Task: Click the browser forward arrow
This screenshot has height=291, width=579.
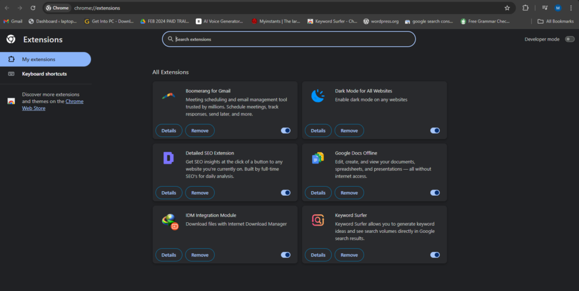Action: click(x=20, y=8)
